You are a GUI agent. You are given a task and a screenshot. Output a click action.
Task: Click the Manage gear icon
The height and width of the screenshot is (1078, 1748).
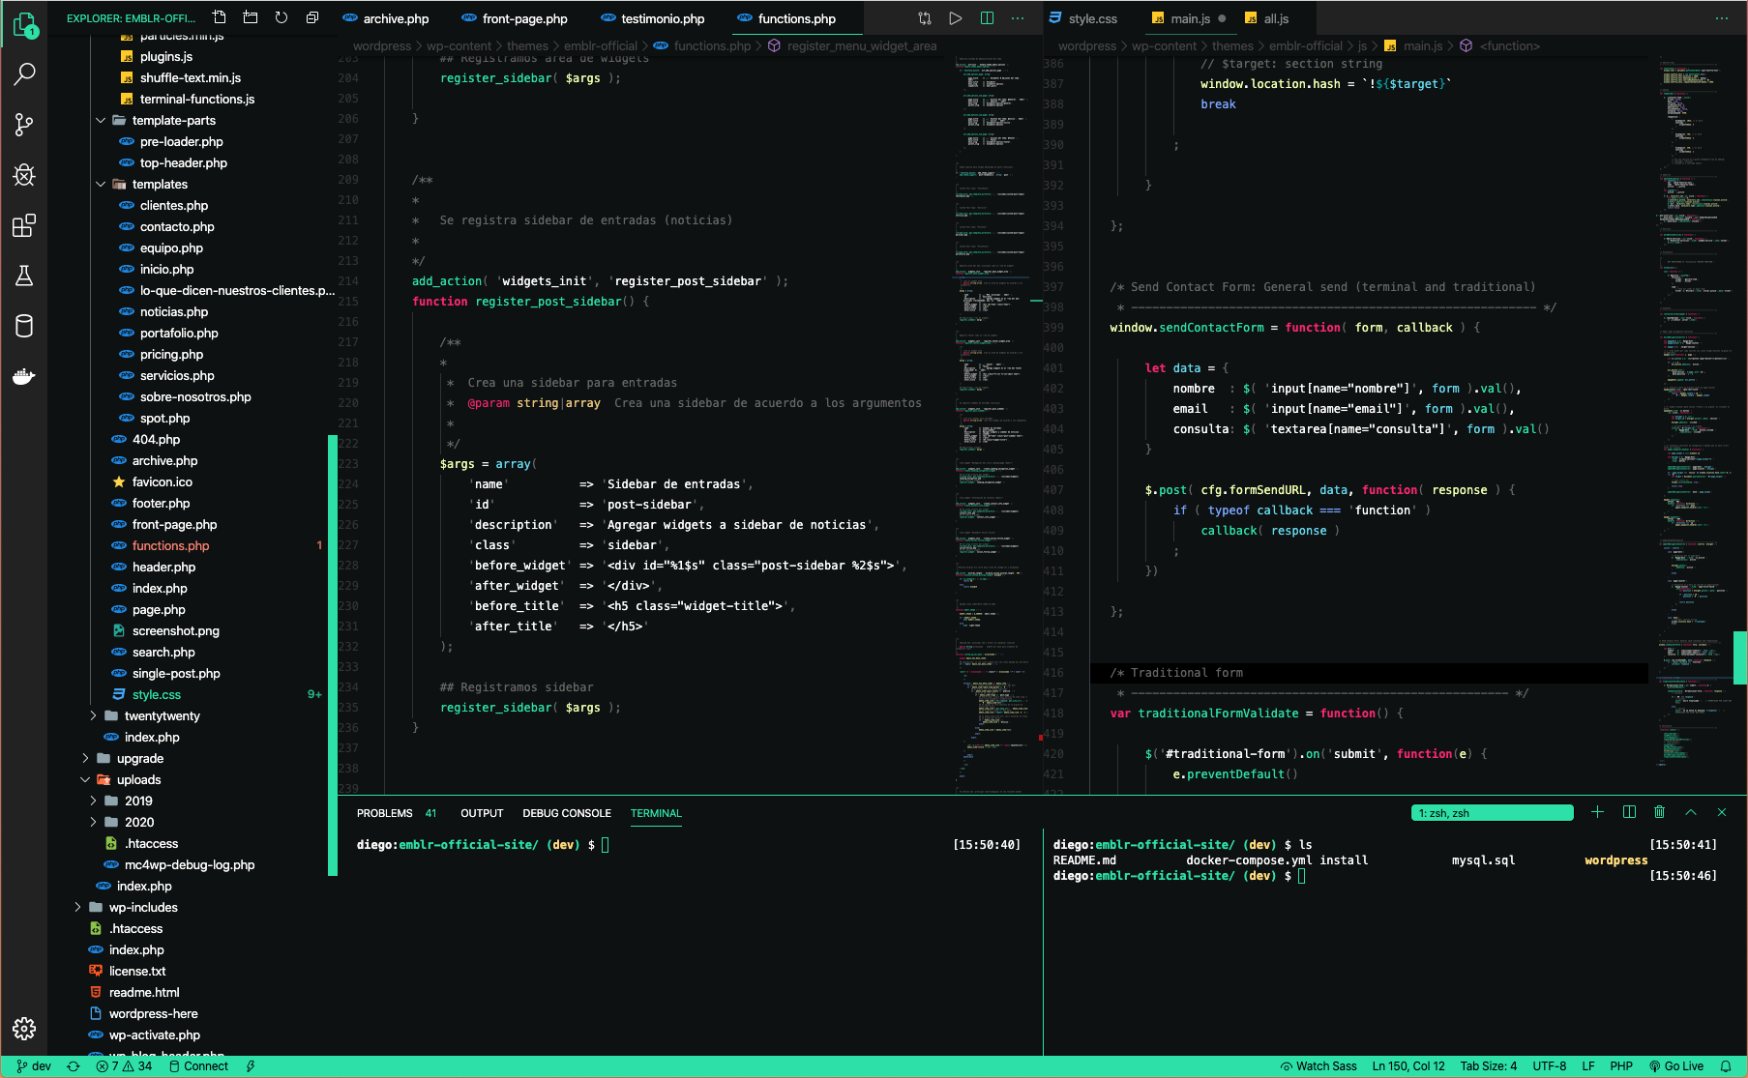tap(24, 1028)
